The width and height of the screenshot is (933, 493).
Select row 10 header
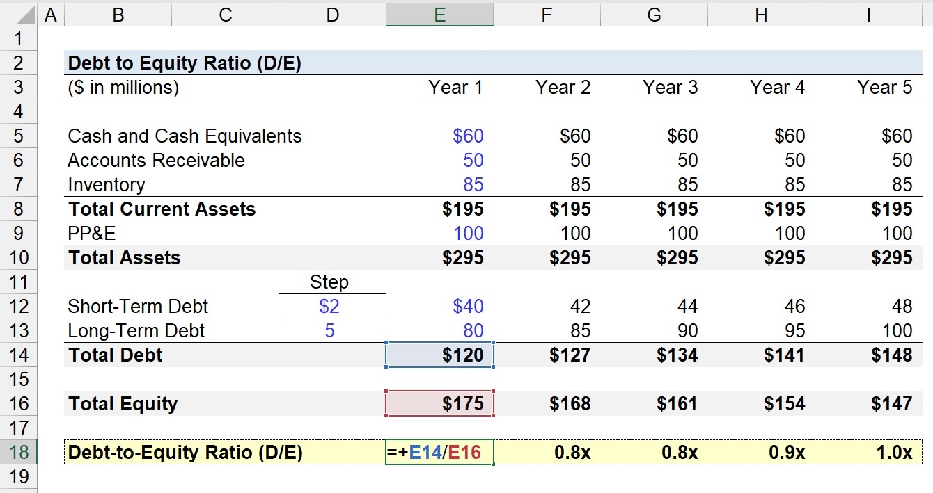[19, 257]
